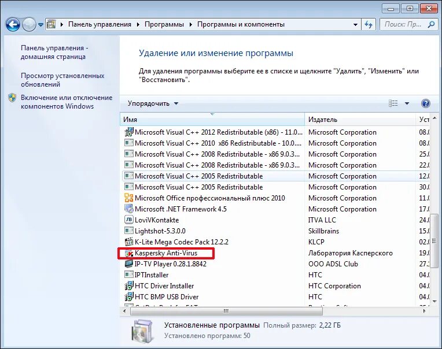The height and width of the screenshot is (349, 442).
Task: Select HTC BMP USB Driver icon
Action: pos(129,296)
